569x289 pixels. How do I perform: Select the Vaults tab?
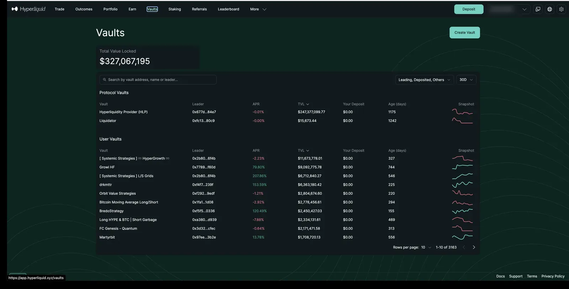point(152,9)
